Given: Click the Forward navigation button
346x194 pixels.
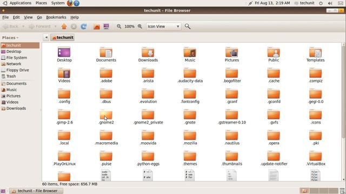Looking at the screenshot, I should coord(40,26).
